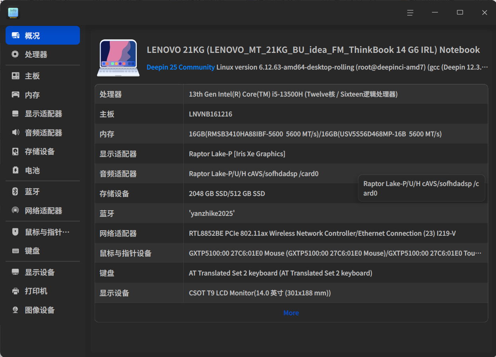Click the Raptor Lake-P [Iris Xe Graphics] value

tap(237, 154)
